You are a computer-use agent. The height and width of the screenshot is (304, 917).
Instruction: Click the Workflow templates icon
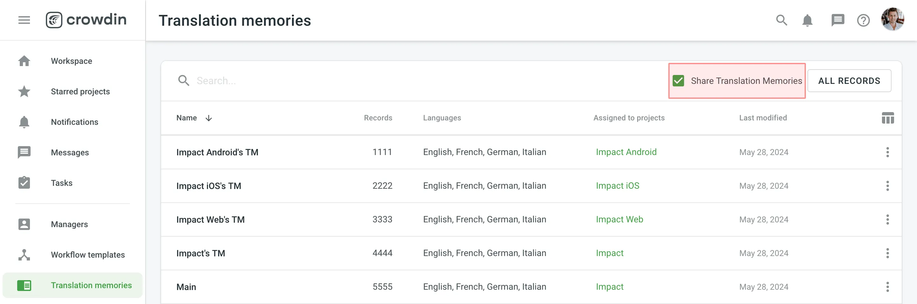pyautogui.click(x=24, y=255)
